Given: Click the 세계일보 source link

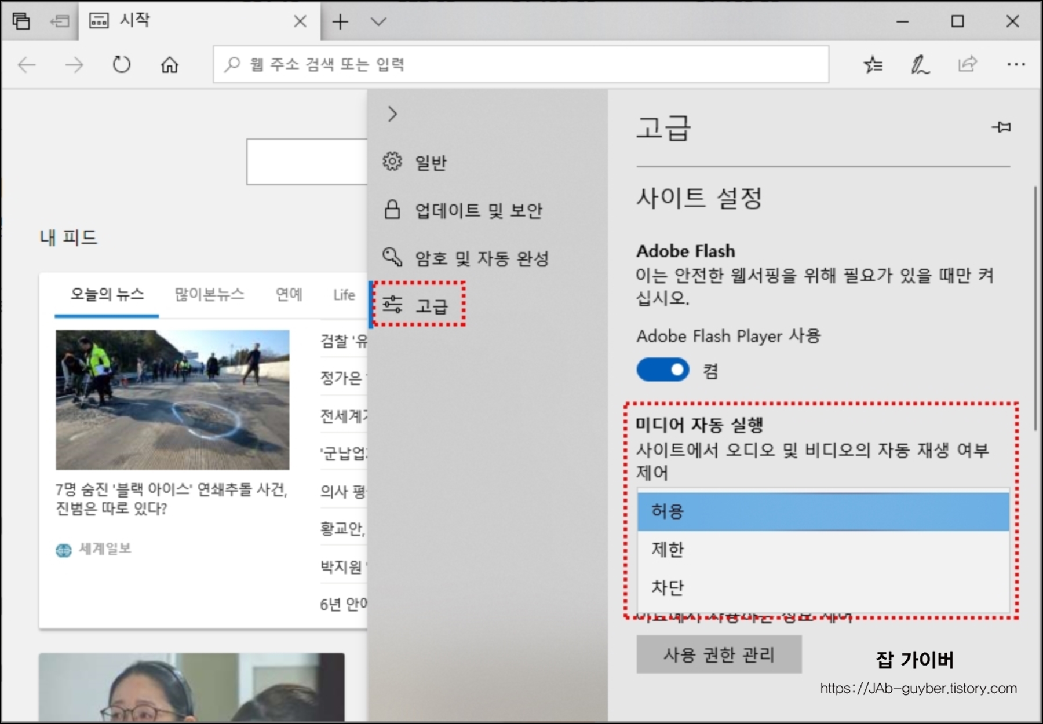Looking at the screenshot, I should [94, 549].
